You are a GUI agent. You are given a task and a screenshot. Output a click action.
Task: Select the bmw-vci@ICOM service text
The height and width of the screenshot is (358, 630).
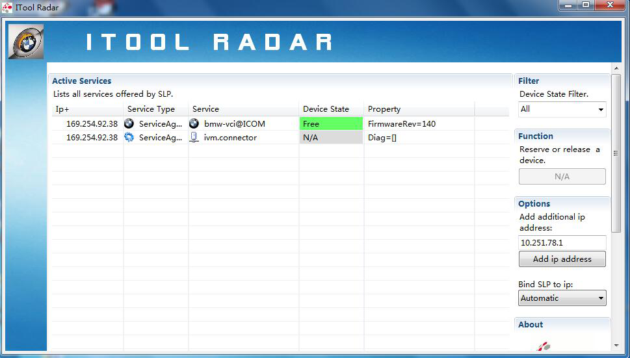point(235,124)
